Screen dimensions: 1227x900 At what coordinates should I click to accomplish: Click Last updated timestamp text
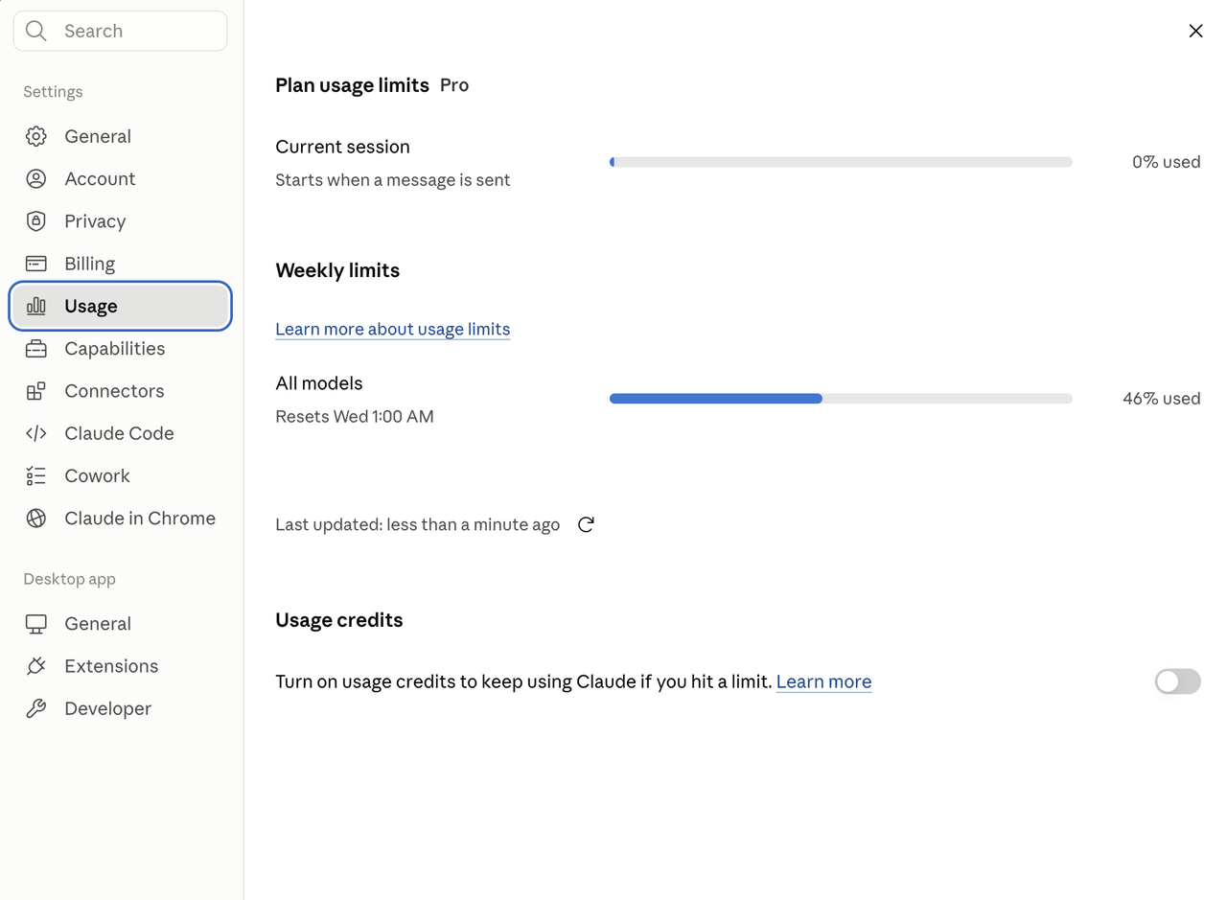(417, 524)
